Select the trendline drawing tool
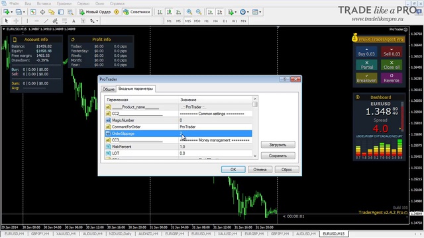Image resolution: width=424 pixels, height=238 pixels. [46, 20]
